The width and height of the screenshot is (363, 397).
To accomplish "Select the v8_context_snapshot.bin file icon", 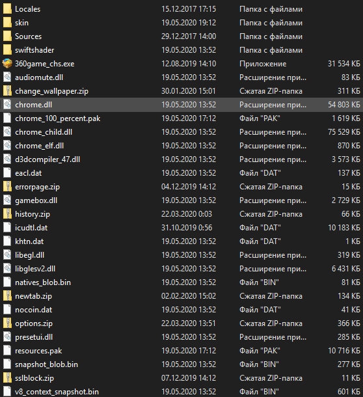I will tap(7, 391).
